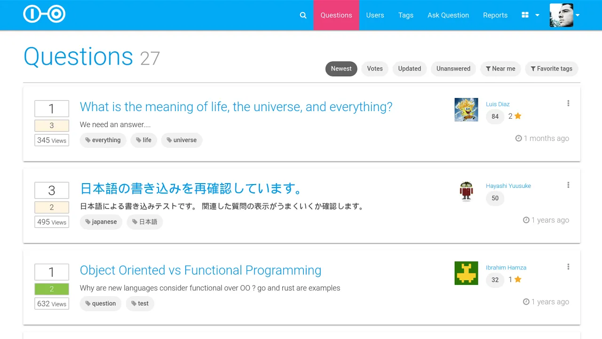Open options menu on the Japanese question
The image size is (602, 339).
tap(568, 185)
